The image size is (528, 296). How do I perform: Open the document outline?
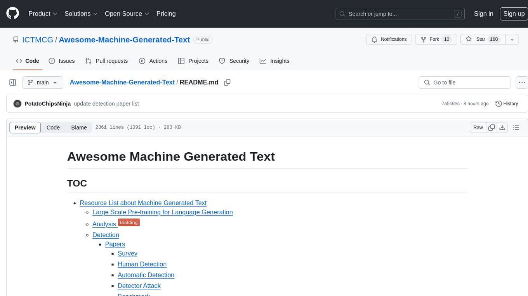[516, 127]
